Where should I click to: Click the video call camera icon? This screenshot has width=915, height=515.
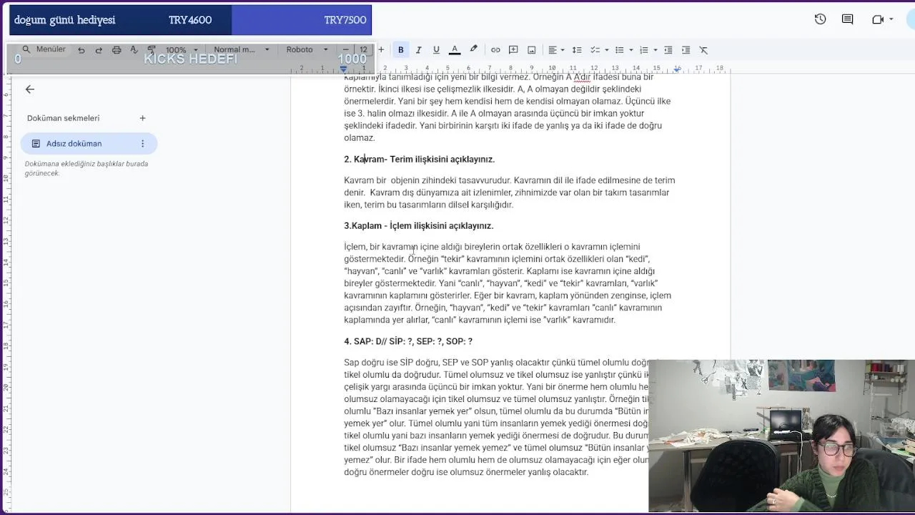pyautogui.click(x=878, y=19)
